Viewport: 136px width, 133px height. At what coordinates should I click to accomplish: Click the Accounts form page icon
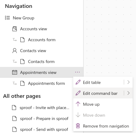point(22,40)
